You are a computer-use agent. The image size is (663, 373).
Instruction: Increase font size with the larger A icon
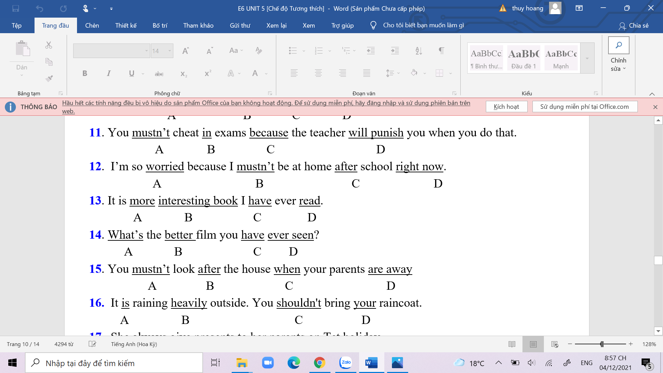185,51
